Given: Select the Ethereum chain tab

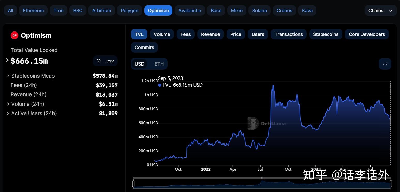Looking at the screenshot, I should 33,11.
